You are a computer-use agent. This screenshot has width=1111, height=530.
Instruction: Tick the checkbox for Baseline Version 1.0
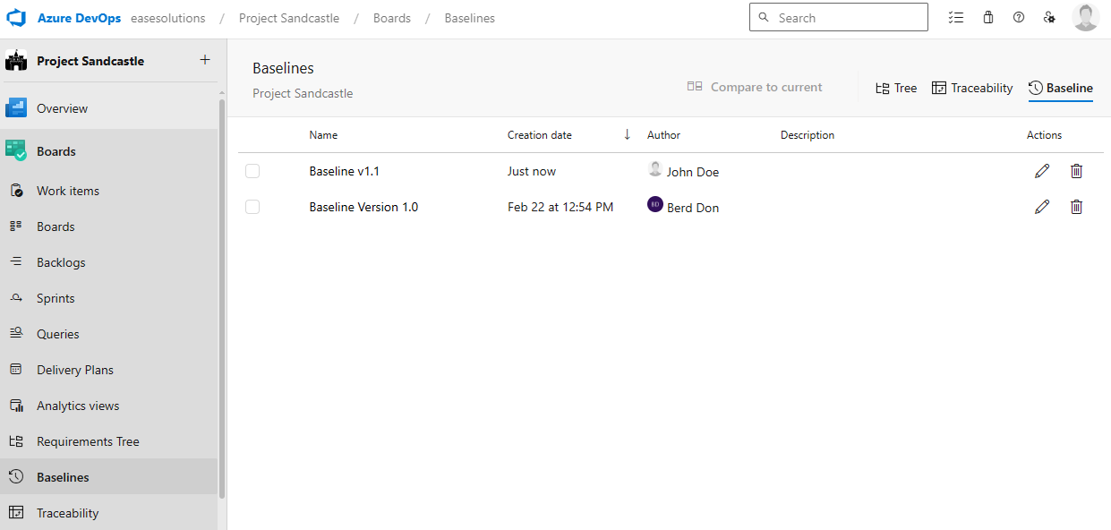(252, 207)
